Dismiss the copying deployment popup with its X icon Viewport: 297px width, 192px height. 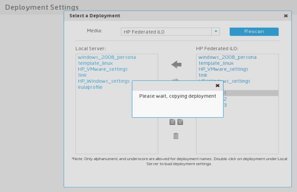218,85
